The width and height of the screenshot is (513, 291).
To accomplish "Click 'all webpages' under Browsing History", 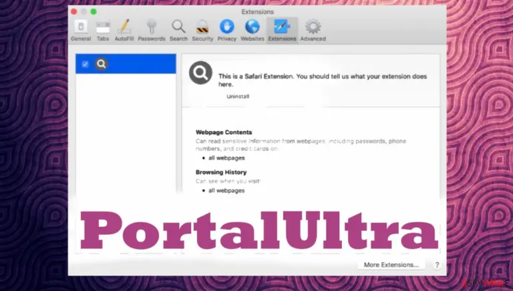I will point(226,191).
